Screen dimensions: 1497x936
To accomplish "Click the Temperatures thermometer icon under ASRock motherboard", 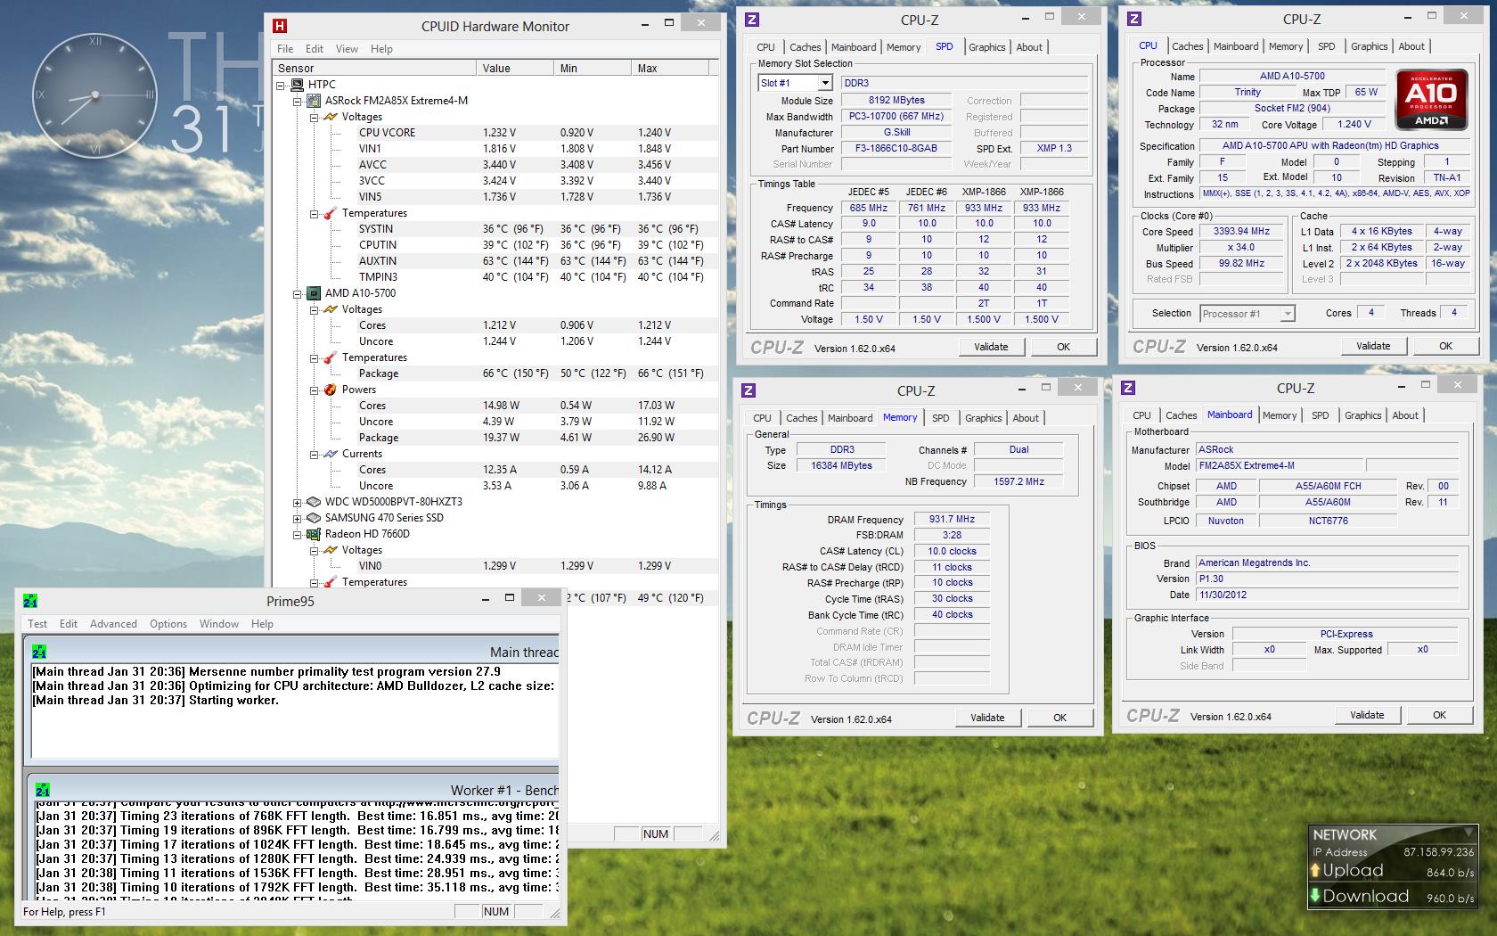I will coord(331,213).
